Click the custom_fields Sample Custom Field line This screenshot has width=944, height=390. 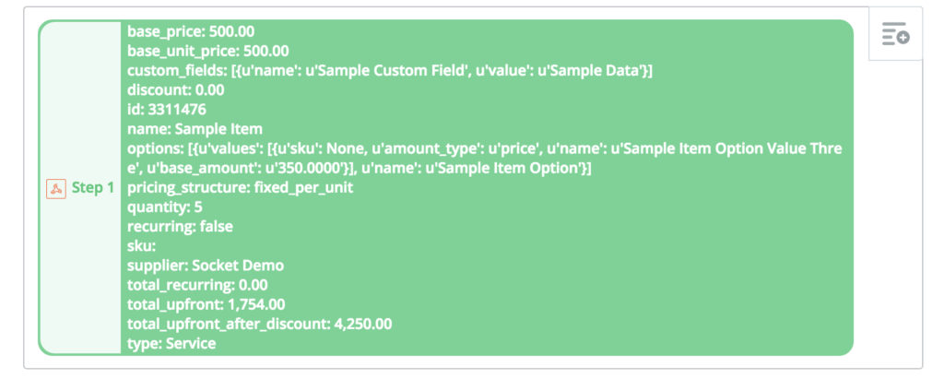[x=390, y=71]
